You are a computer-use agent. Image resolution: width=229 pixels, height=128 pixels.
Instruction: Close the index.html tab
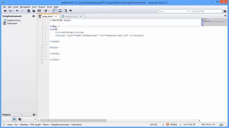[56, 16]
